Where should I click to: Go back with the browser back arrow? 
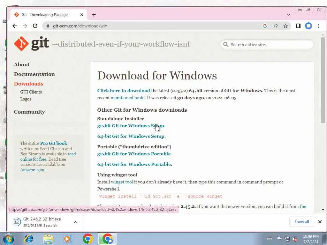click(15, 26)
